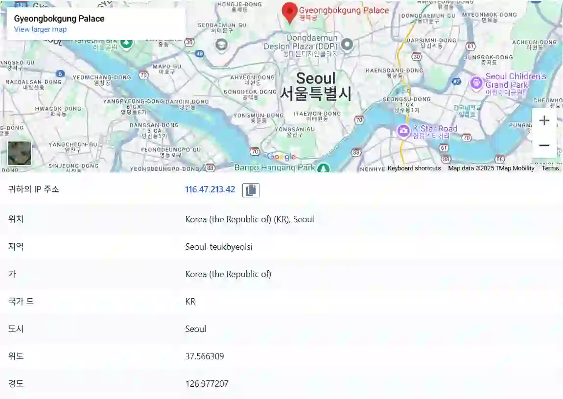563x399 pixels.
Task: Select the latitude value 37.566309
Action: [x=205, y=356]
